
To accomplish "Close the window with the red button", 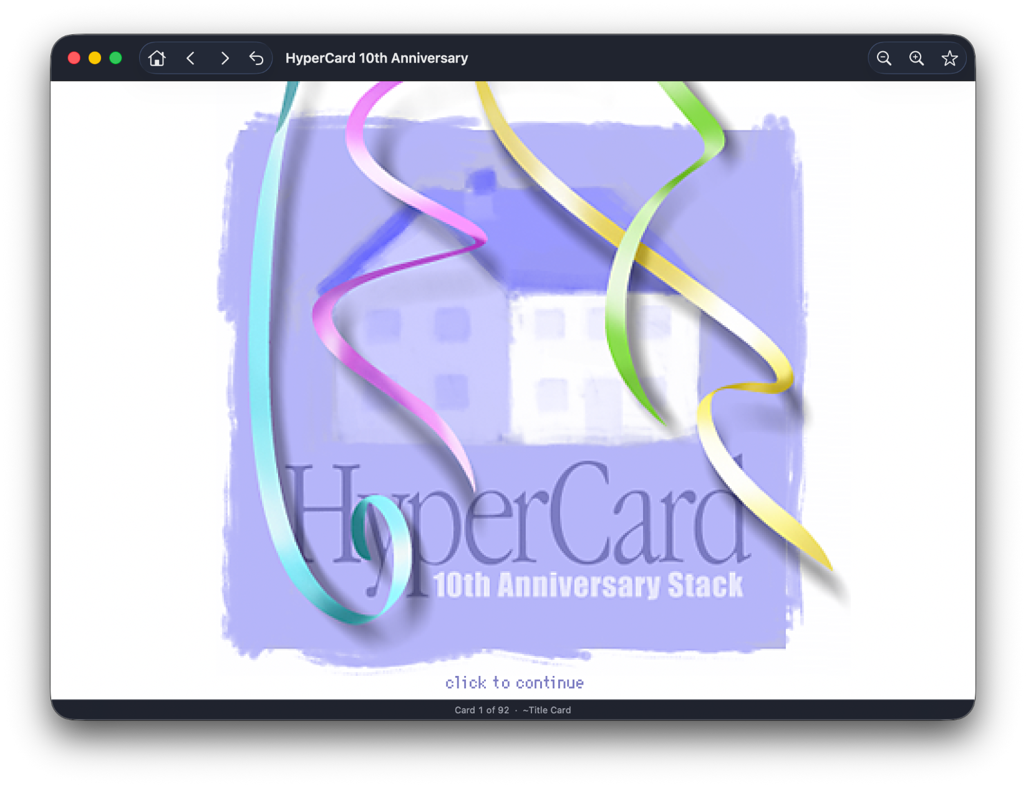I will [74, 58].
